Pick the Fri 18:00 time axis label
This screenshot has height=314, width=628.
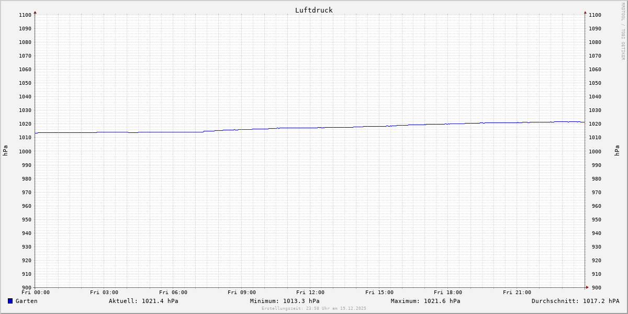448,293
